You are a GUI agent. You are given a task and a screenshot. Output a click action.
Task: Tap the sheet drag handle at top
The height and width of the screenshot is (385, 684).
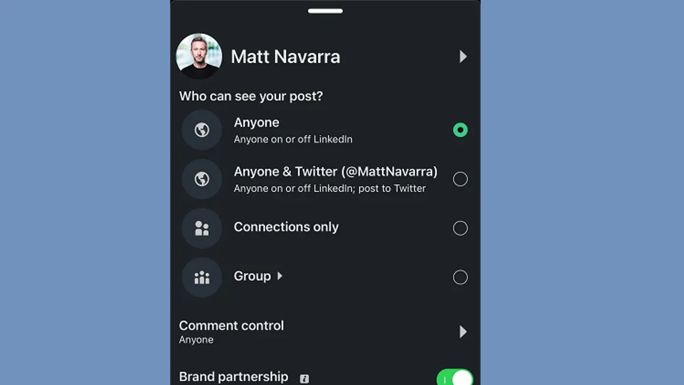(325, 10)
